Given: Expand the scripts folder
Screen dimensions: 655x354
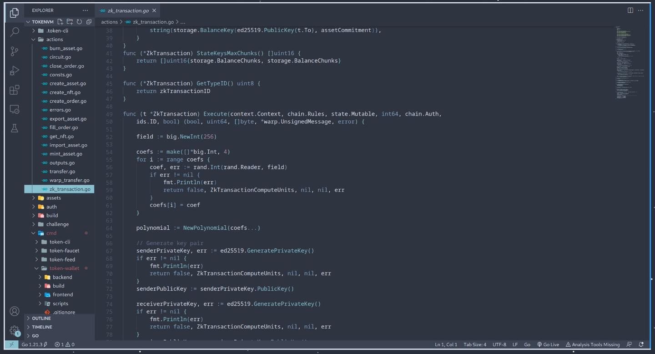Looking at the screenshot, I should click(x=59, y=303).
